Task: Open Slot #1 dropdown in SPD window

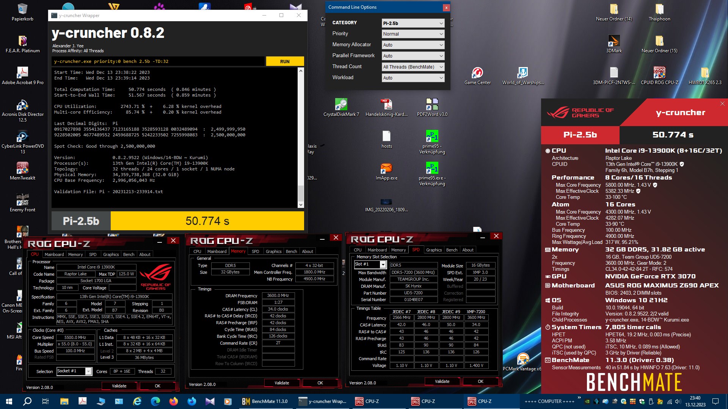Action: tap(370, 264)
